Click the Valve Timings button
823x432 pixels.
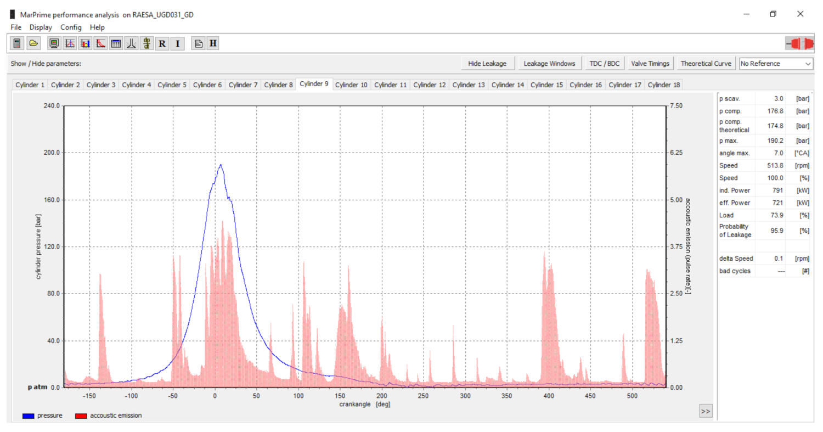click(x=650, y=64)
